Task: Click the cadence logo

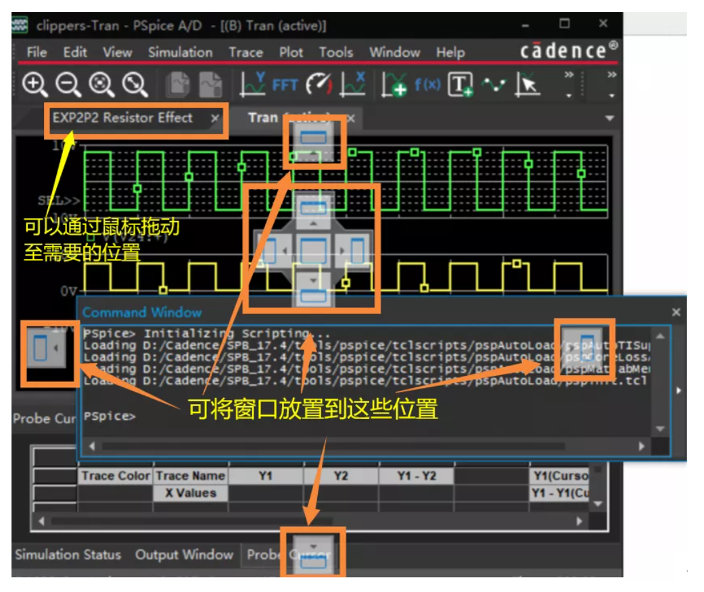Action: click(x=569, y=51)
